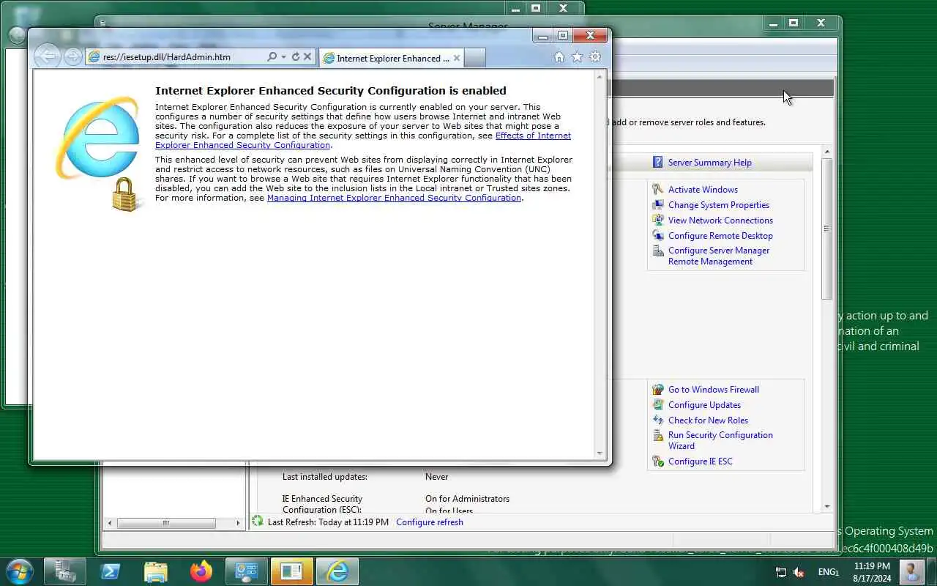
Task: Click the control panel taskbar button
Action: 246,571
